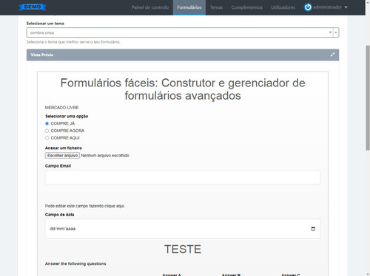Go to Painel de controlo
The image size is (370, 276).
click(x=150, y=7)
